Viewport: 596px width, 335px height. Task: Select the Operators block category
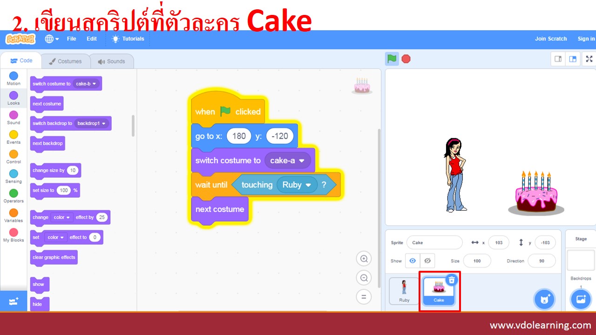click(x=14, y=196)
